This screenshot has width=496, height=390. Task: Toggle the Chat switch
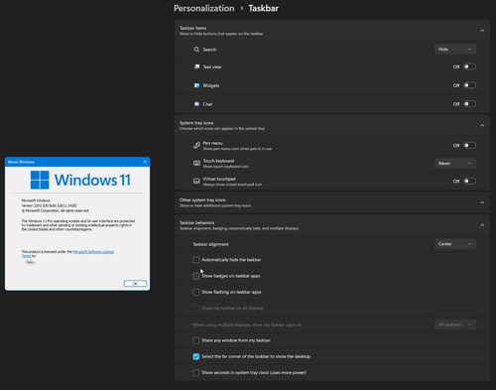click(x=469, y=104)
